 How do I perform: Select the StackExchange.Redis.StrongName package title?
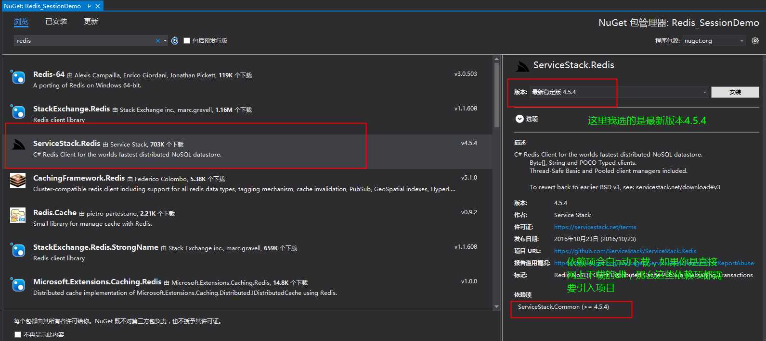[x=96, y=247]
